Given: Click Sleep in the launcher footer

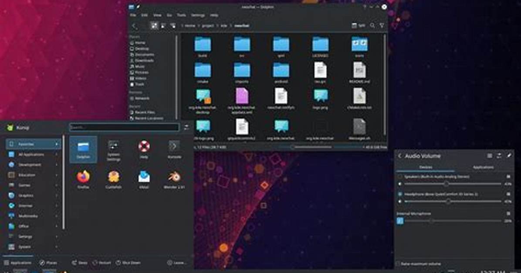Looking at the screenshot, I should tap(80, 263).
